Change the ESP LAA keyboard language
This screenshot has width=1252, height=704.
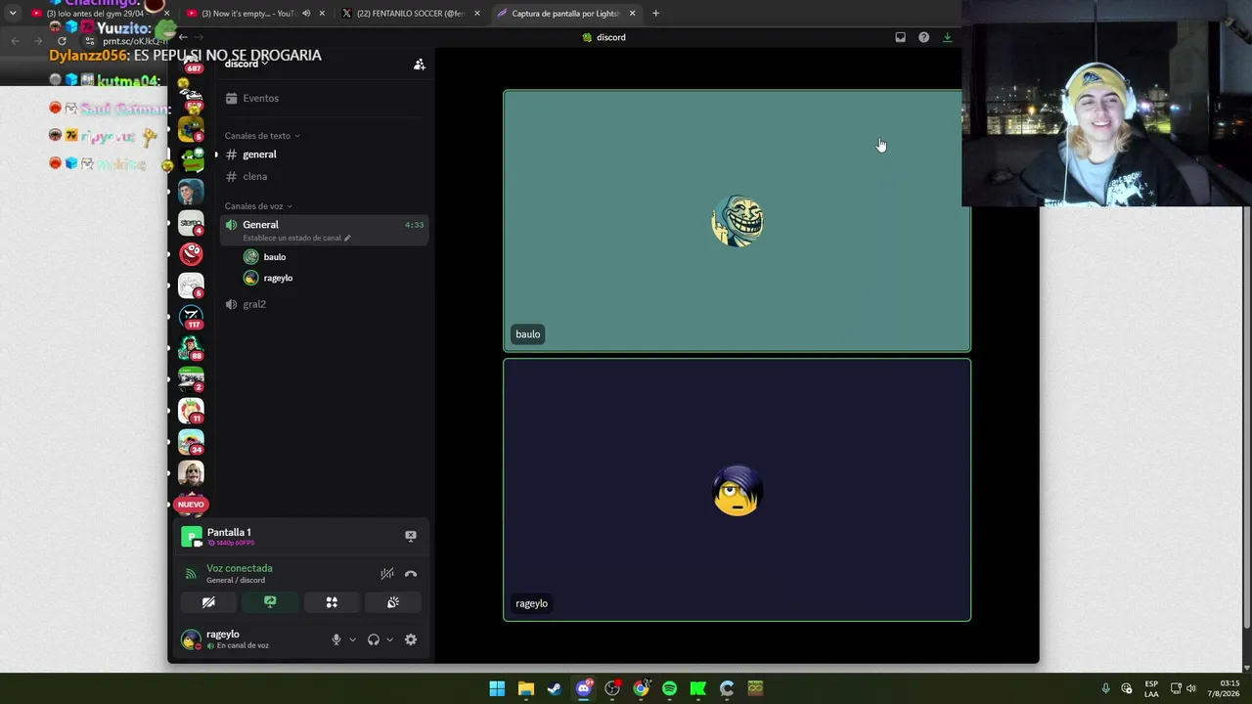tap(1151, 688)
